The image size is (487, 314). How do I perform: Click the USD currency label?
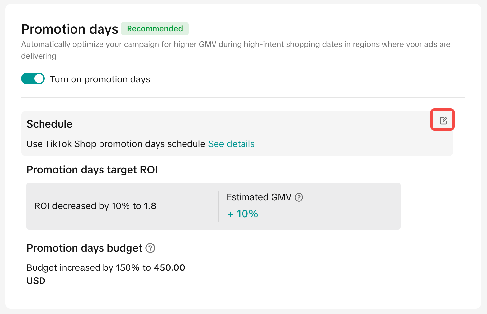click(x=36, y=281)
